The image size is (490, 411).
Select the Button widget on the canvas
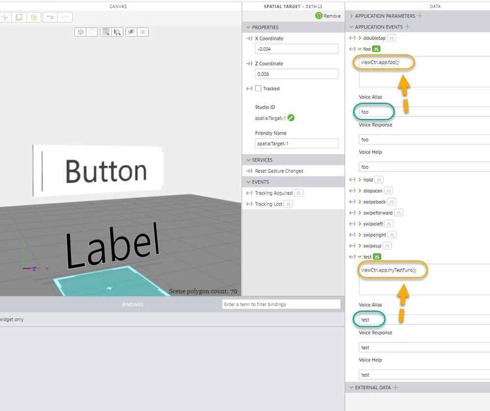click(98, 171)
